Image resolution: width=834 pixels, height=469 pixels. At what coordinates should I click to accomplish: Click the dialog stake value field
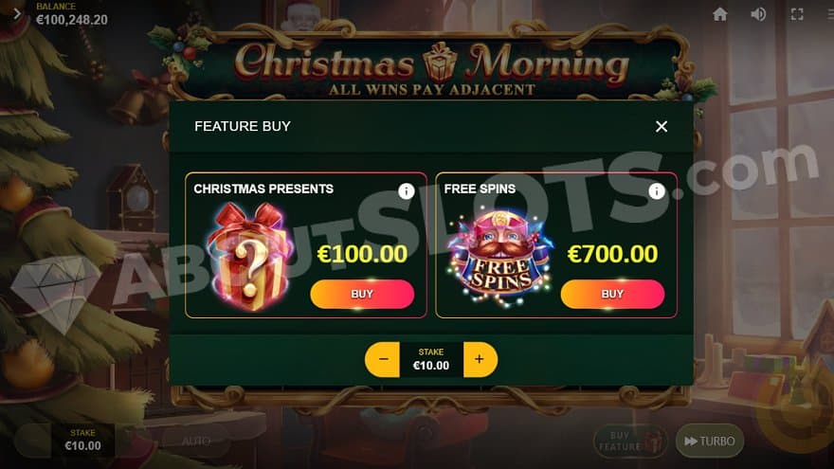[431, 359]
